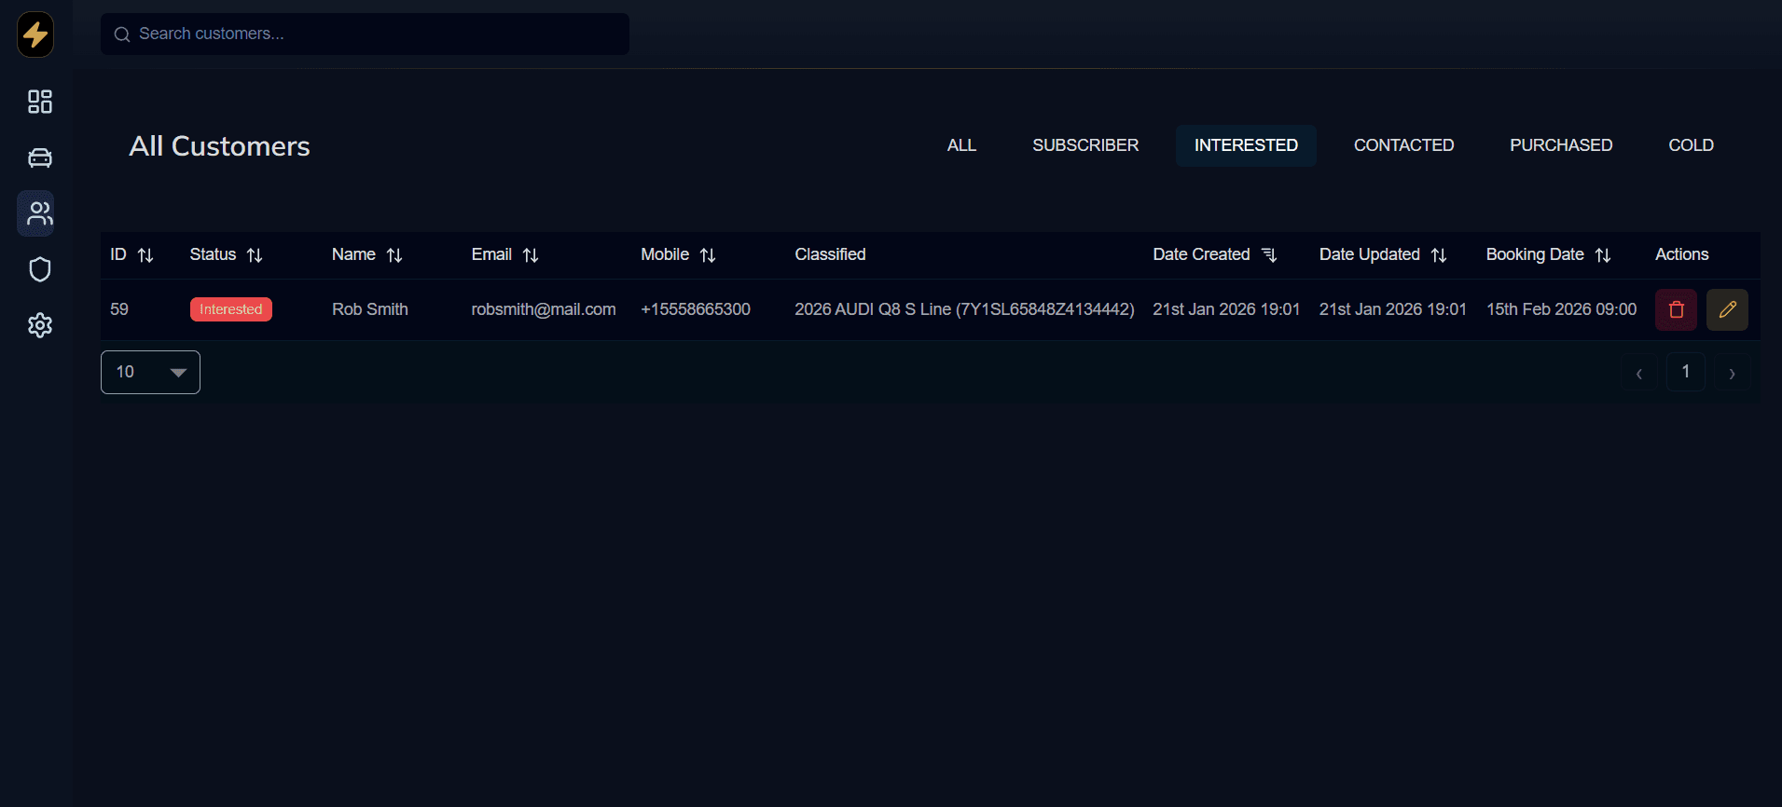Click the lightning bolt app logo
The width and height of the screenshot is (1782, 807).
[x=35, y=34]
